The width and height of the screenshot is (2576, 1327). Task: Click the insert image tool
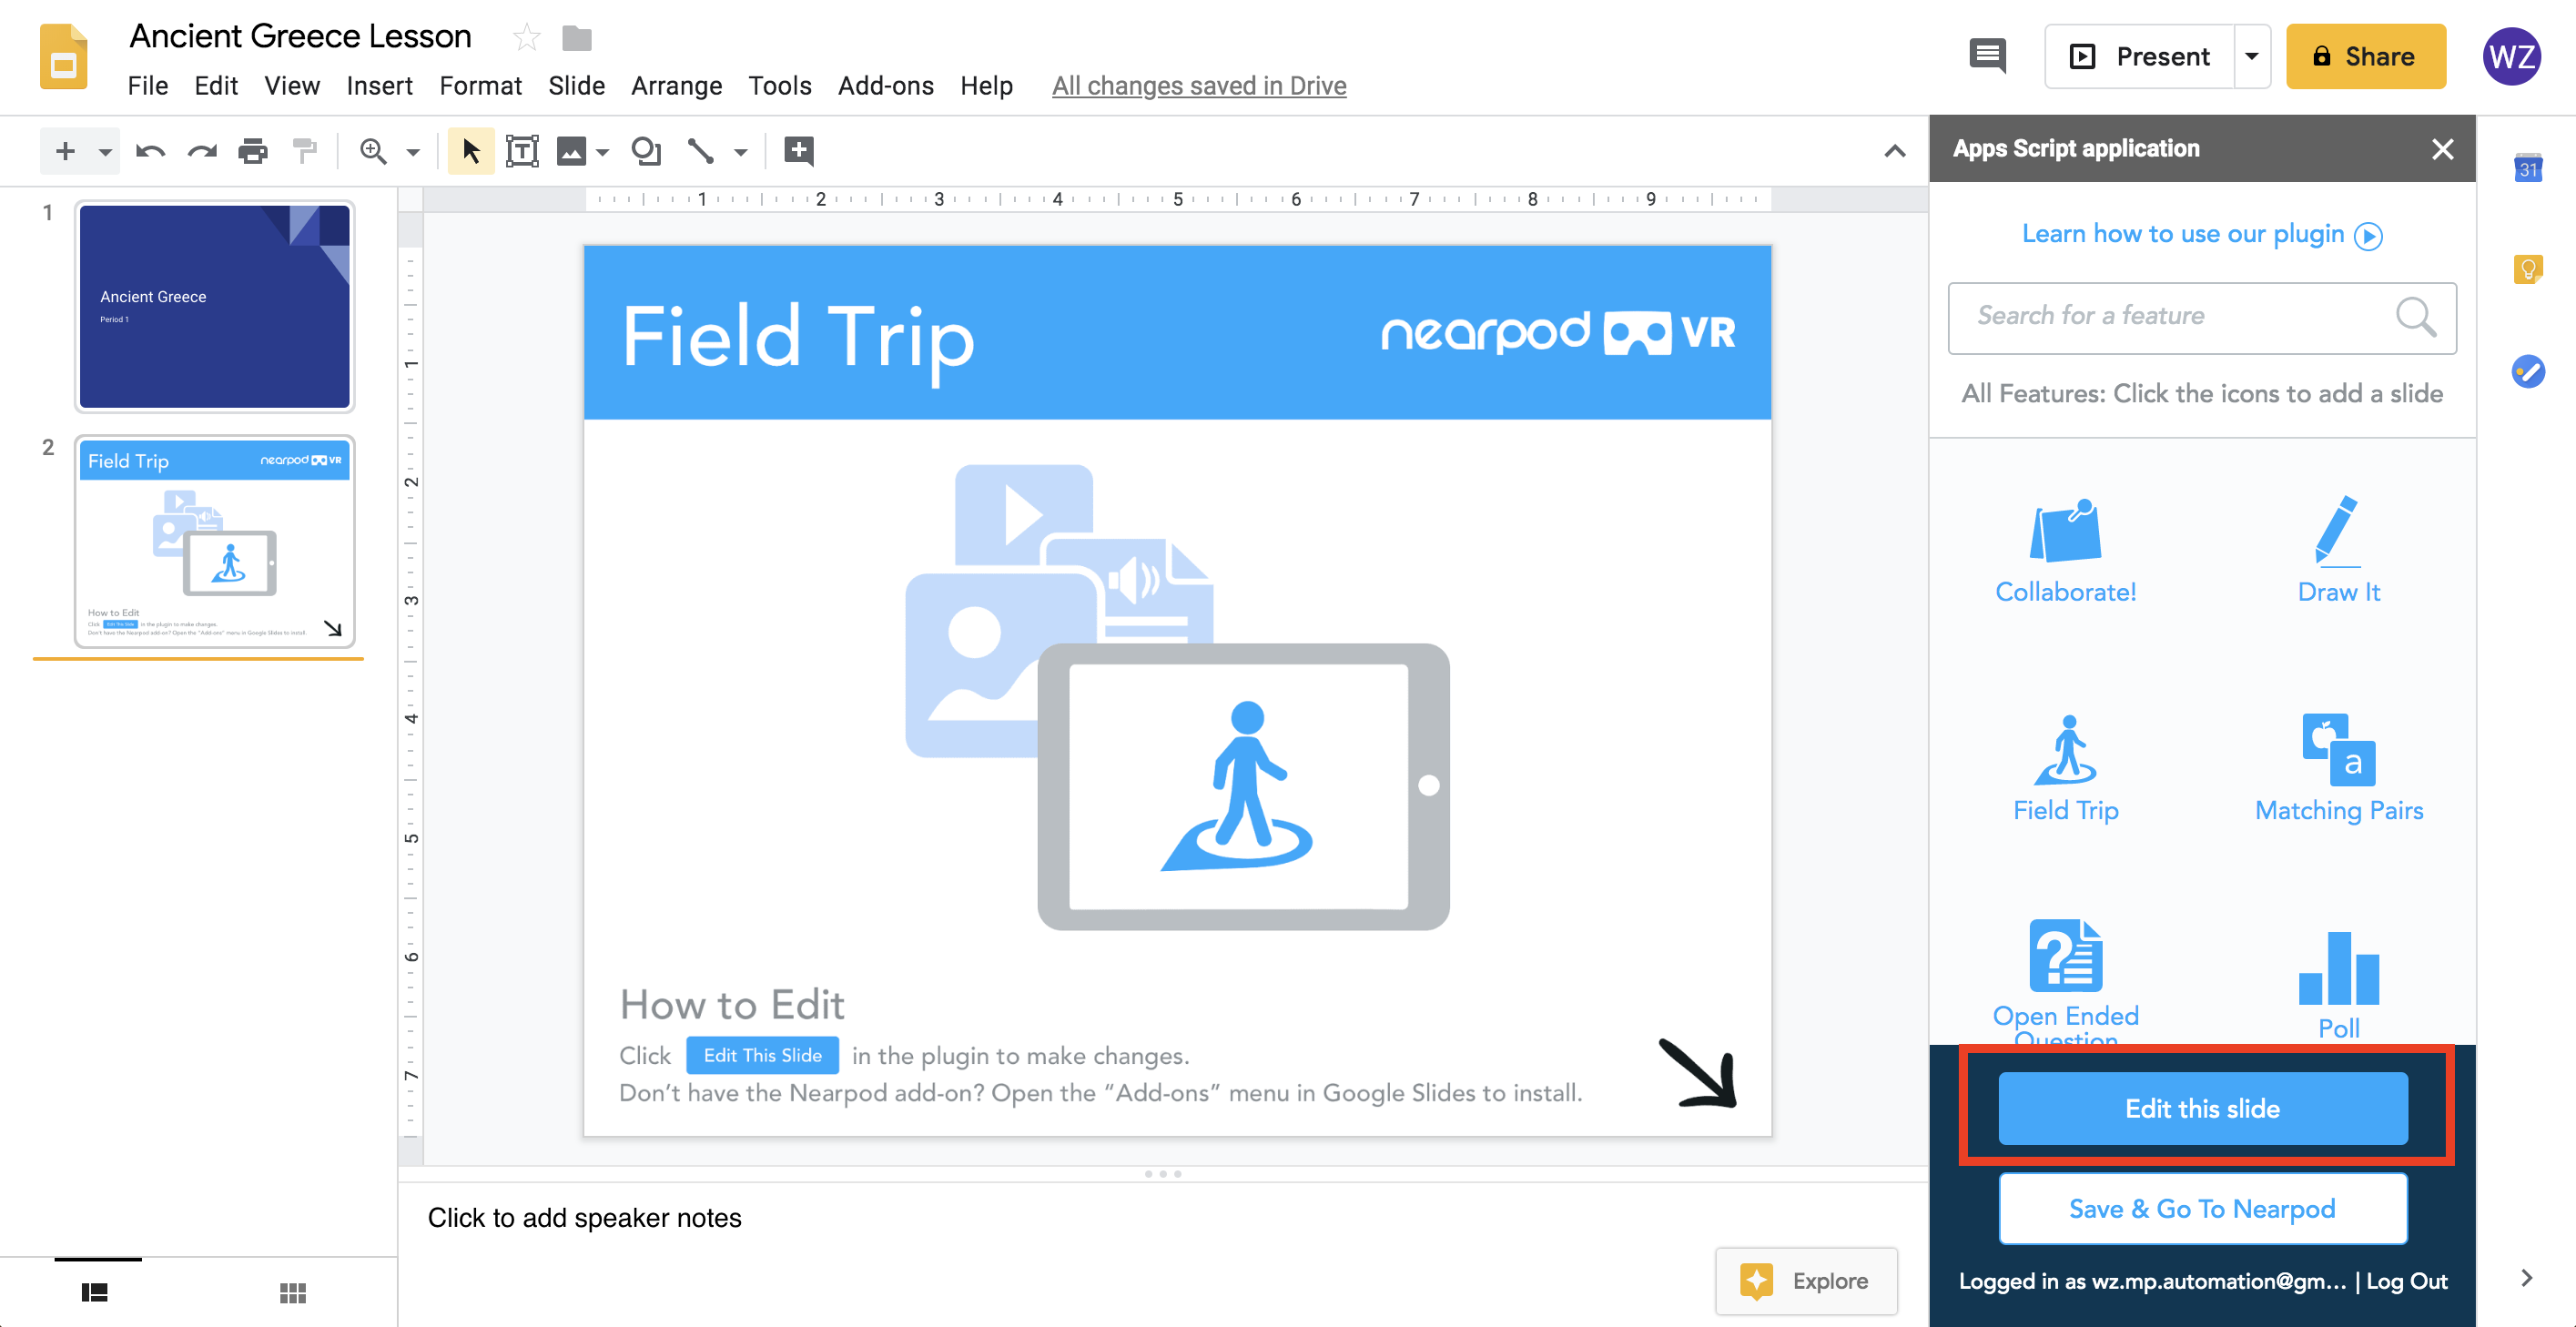(571, 151)
